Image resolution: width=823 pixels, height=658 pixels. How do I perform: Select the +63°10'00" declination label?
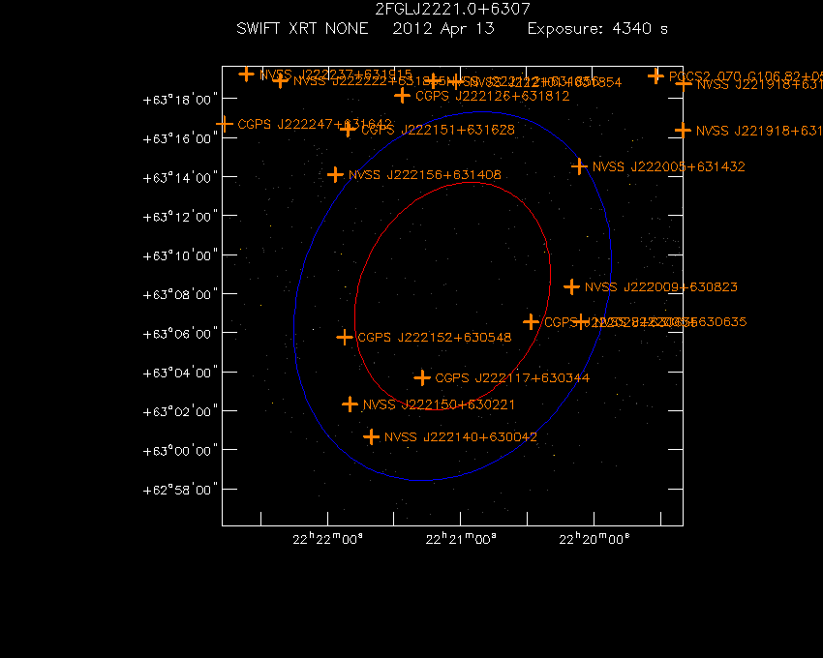tap(180, 255)
